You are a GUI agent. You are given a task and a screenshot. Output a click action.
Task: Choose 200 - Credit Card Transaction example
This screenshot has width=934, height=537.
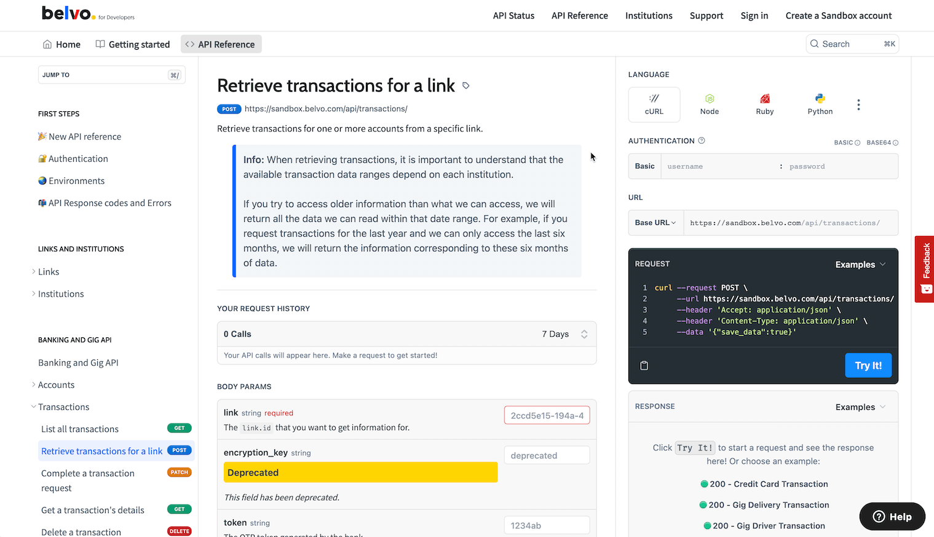(764, 484)
